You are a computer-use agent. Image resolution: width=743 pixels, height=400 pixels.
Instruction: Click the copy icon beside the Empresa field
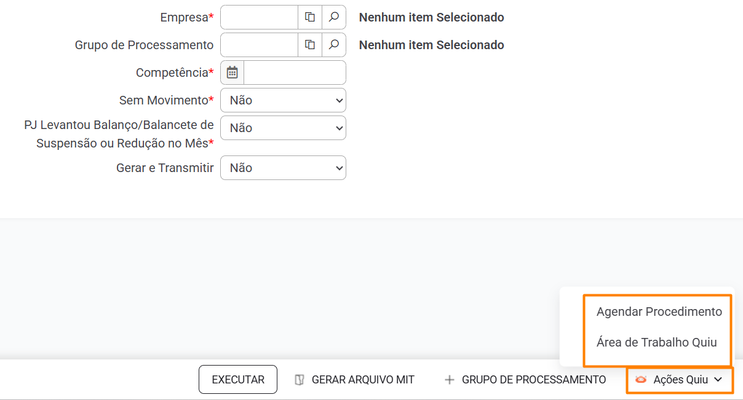click(x=310, y=17)
